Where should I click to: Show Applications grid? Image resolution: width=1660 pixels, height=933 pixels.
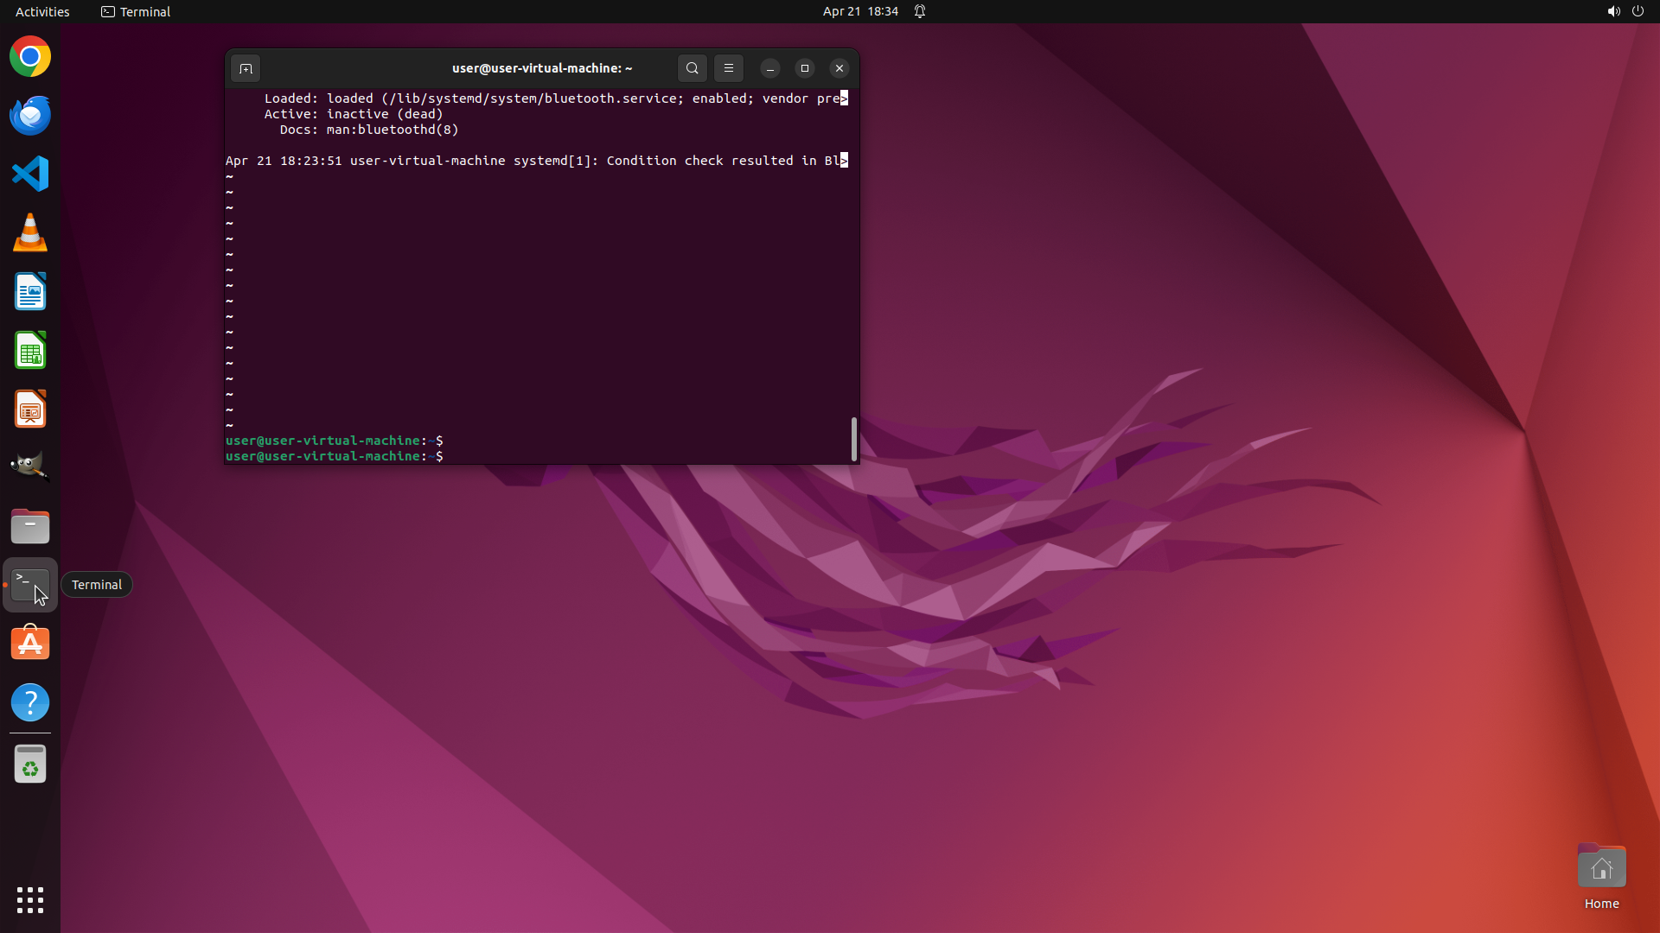30,899
